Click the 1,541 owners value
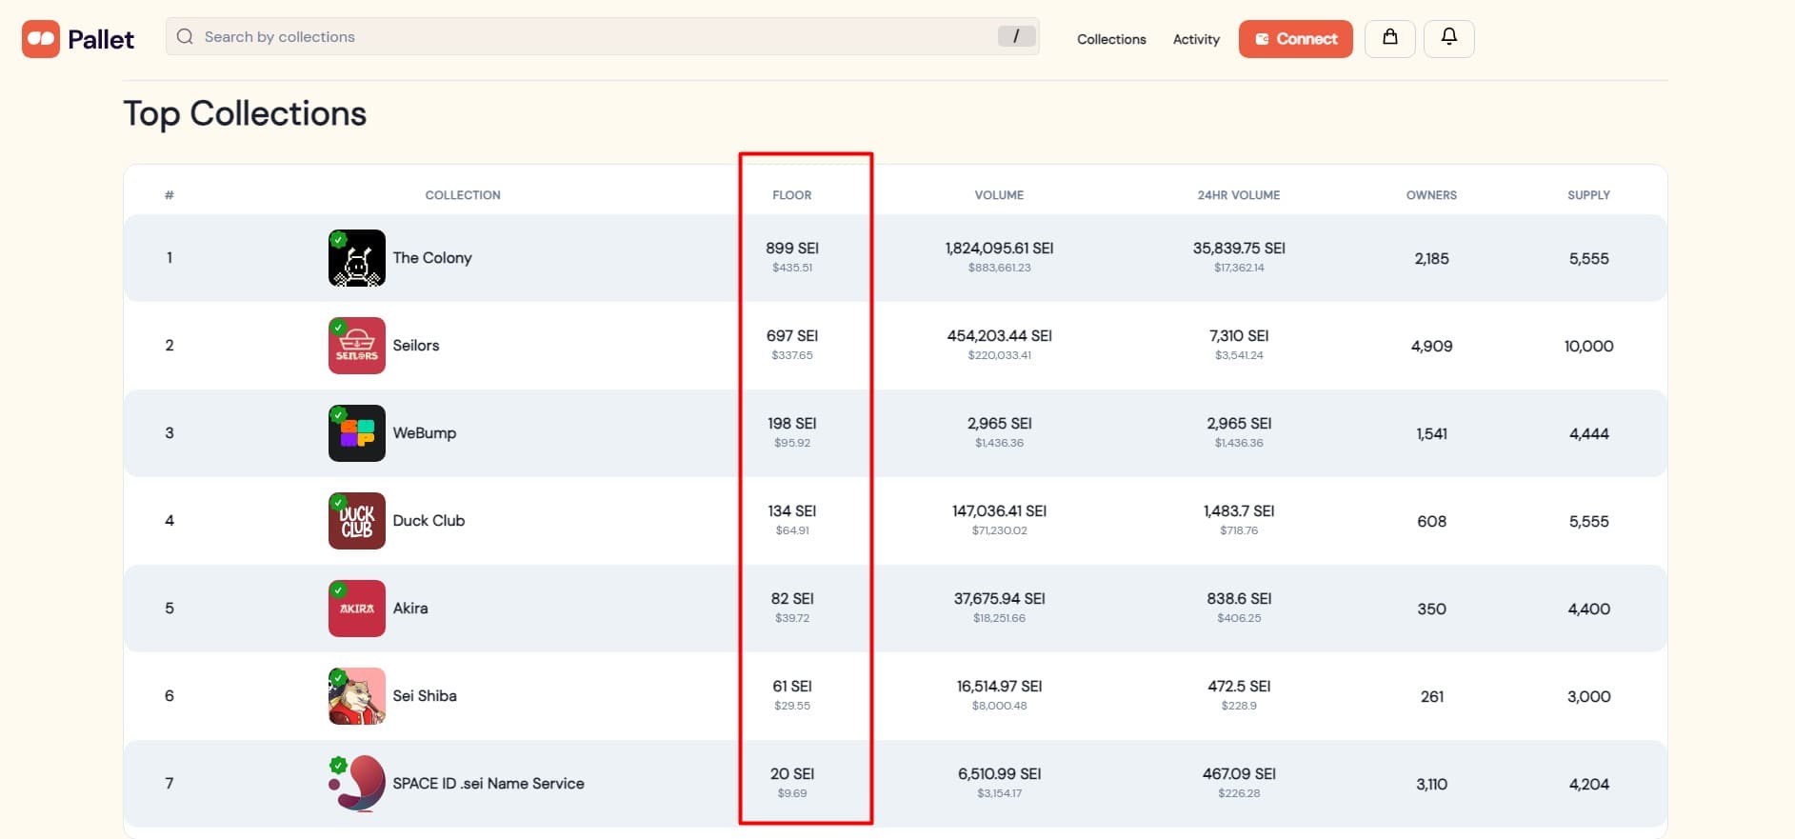 click(1431, 434)
